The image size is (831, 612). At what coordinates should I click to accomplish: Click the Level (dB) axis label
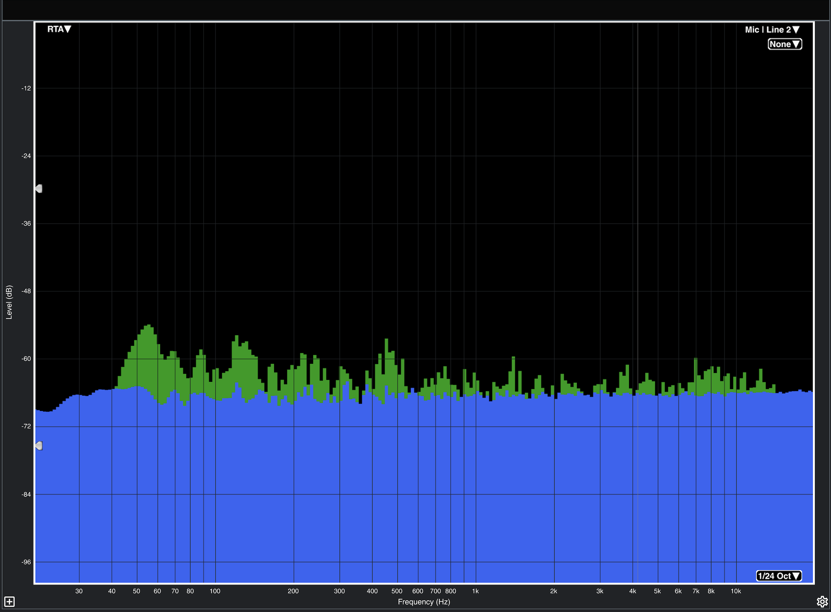9,302
